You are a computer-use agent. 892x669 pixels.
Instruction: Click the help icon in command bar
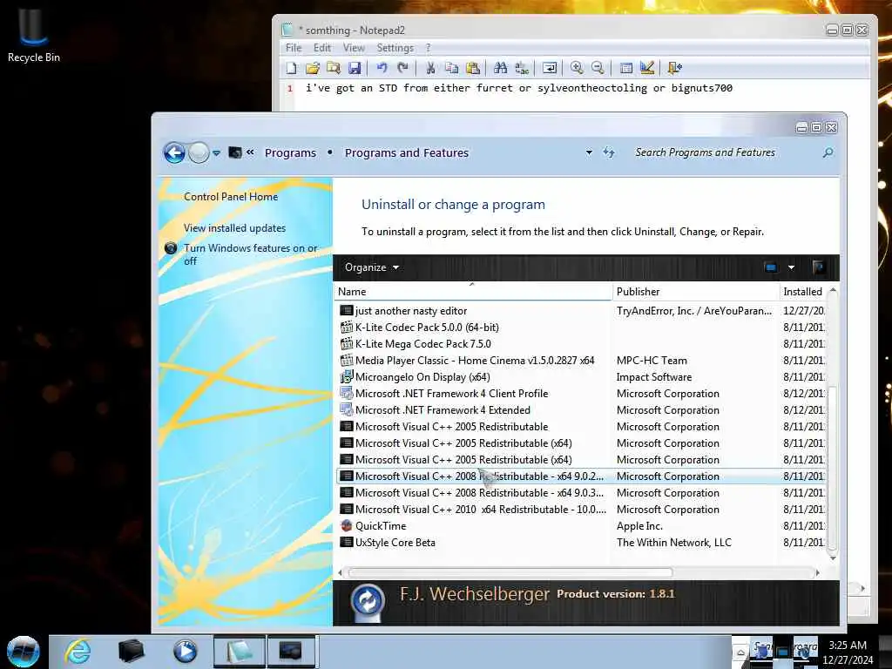[818, 267]
